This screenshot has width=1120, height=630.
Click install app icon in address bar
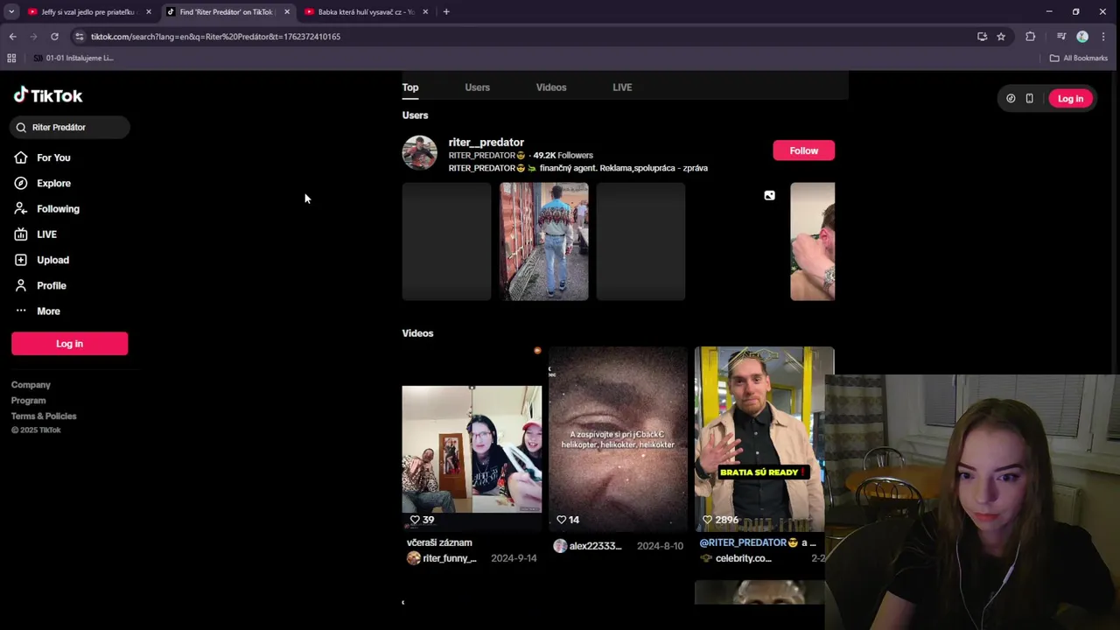(x=982, y=37)
